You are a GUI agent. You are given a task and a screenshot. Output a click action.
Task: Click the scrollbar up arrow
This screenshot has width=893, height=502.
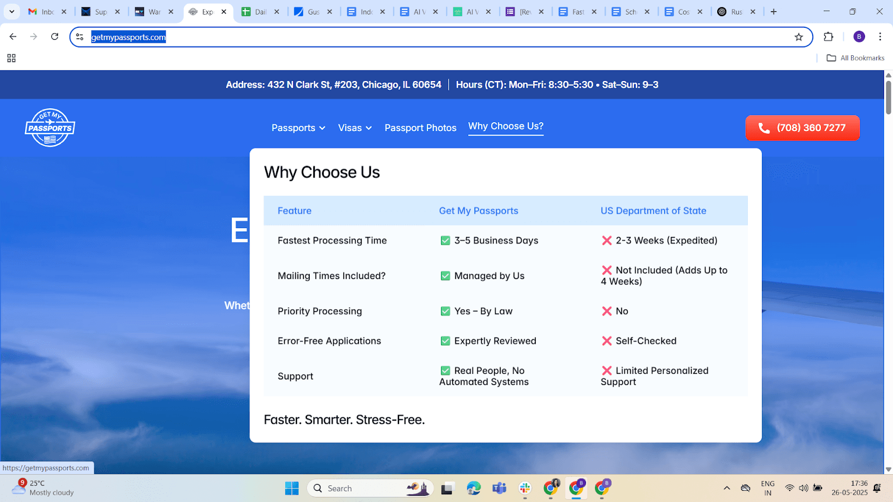coord(889,75)
